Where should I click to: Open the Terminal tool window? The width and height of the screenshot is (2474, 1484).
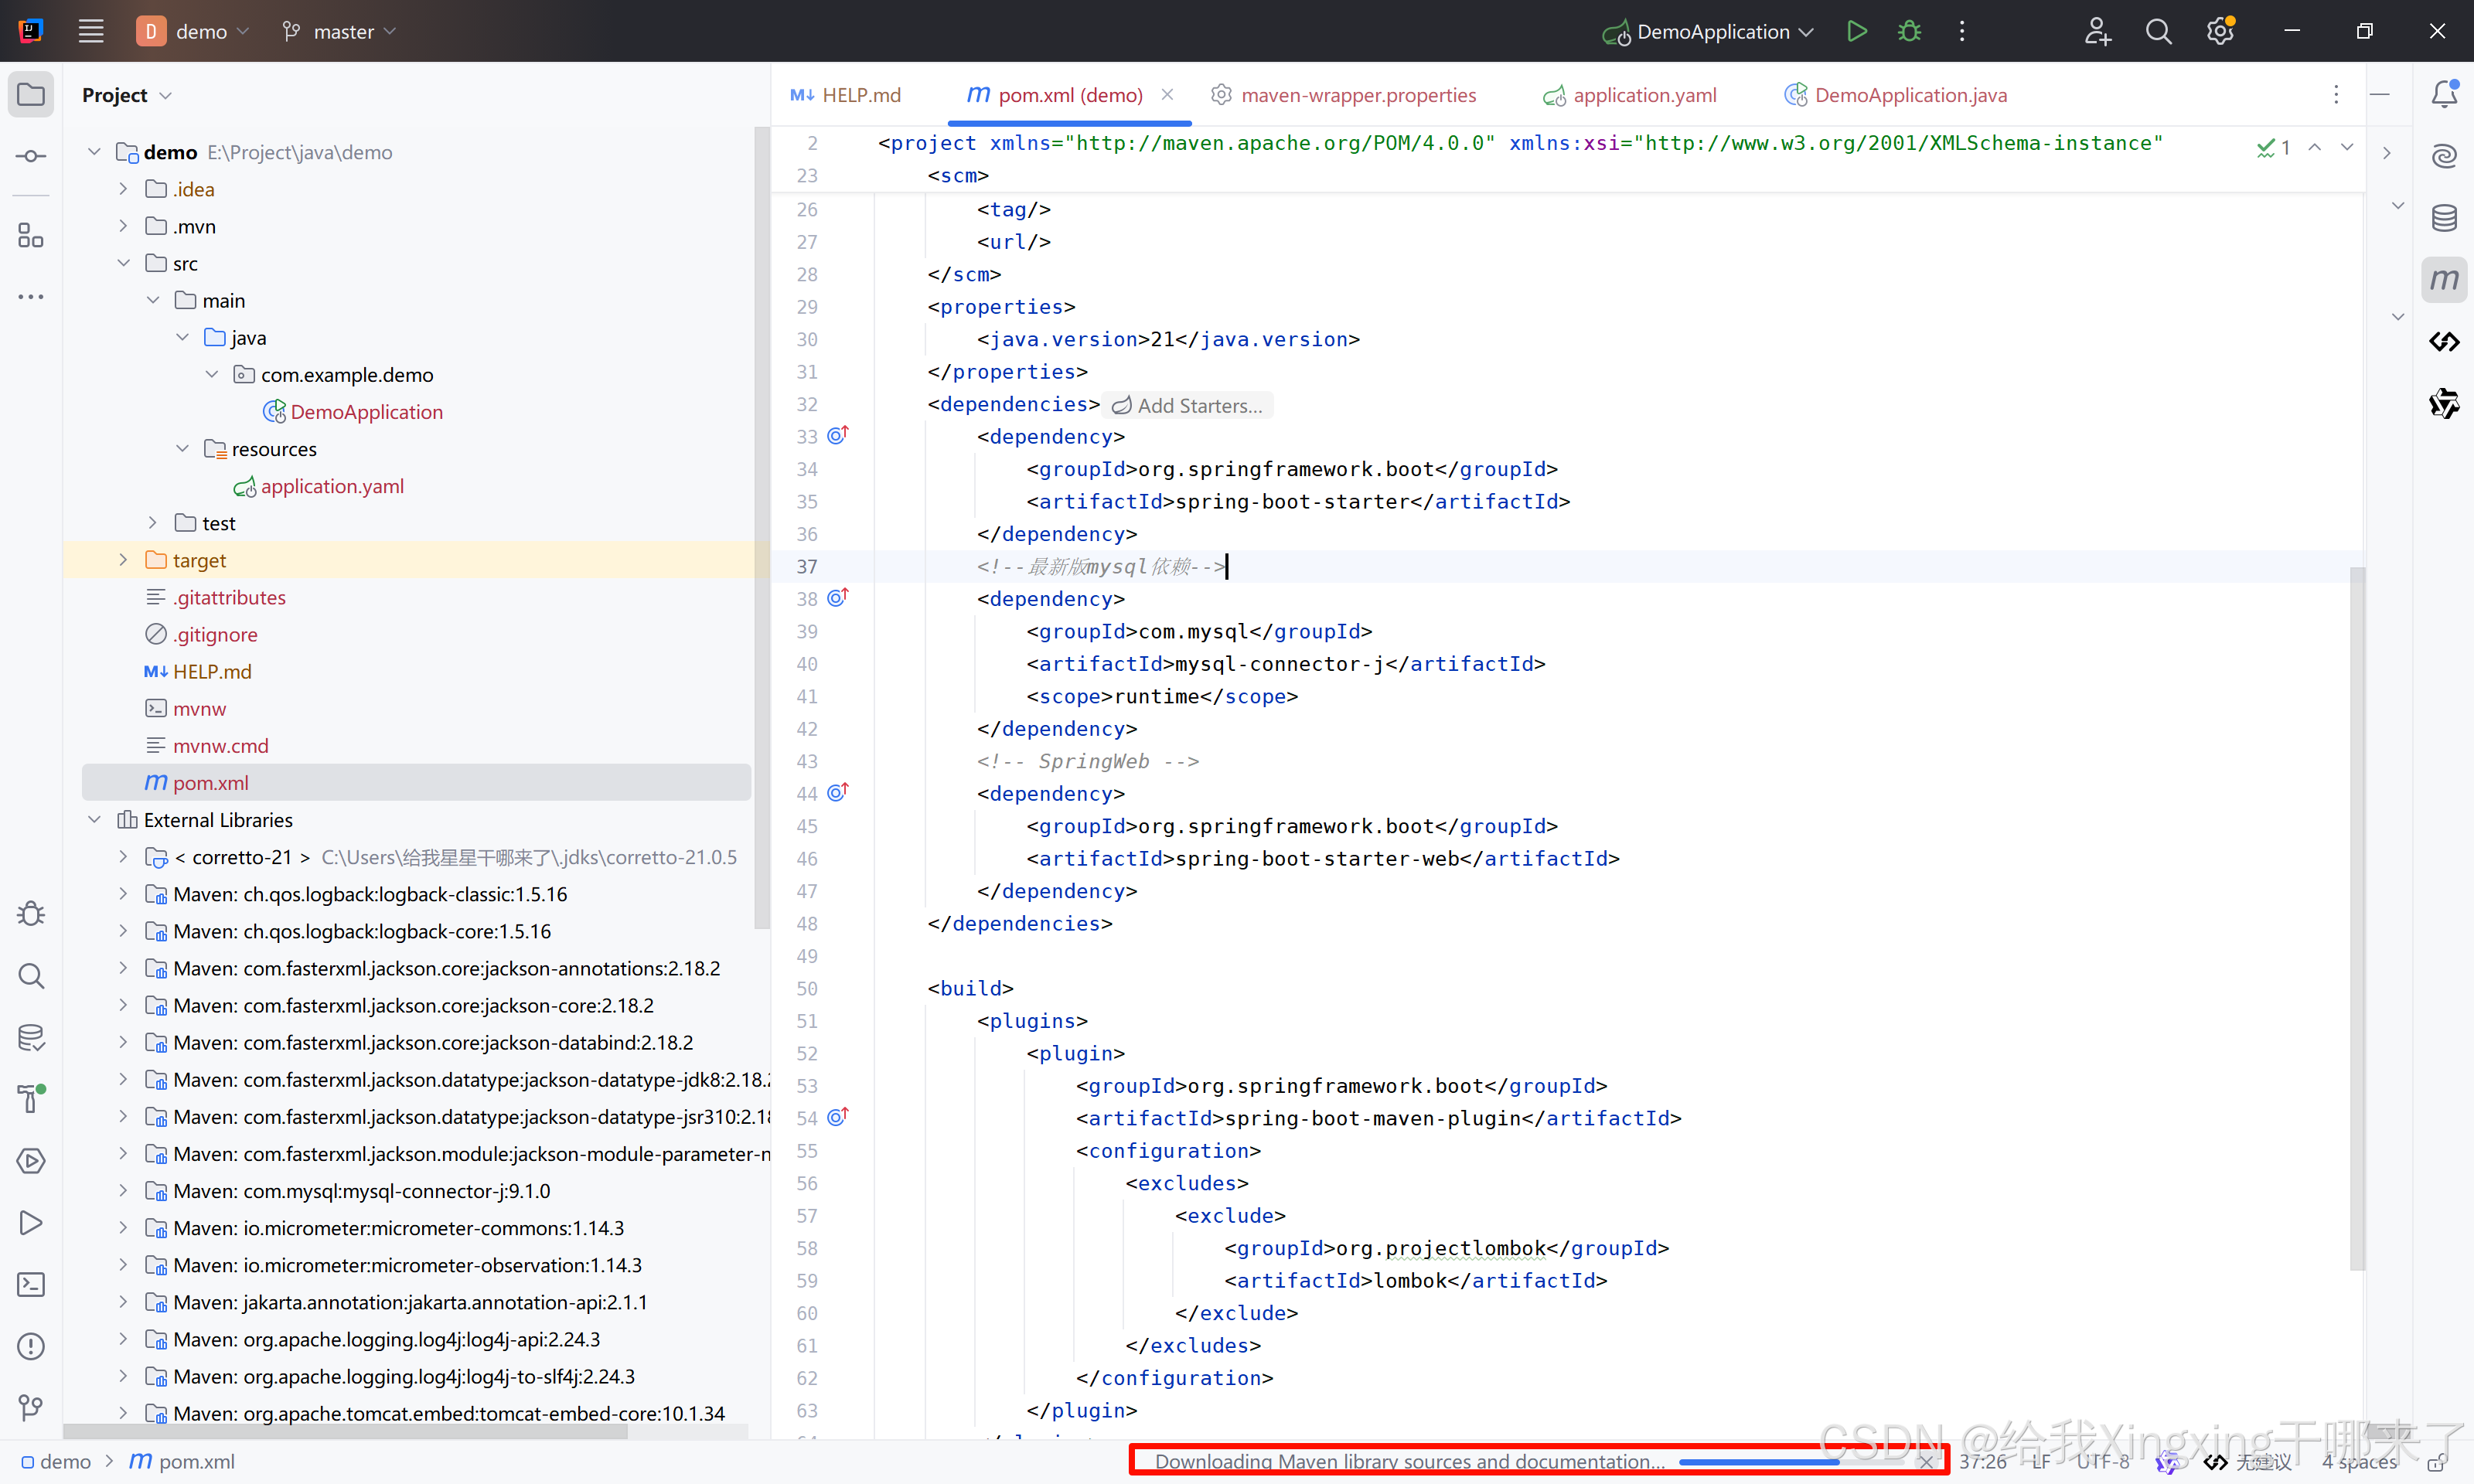(31, 1285)
